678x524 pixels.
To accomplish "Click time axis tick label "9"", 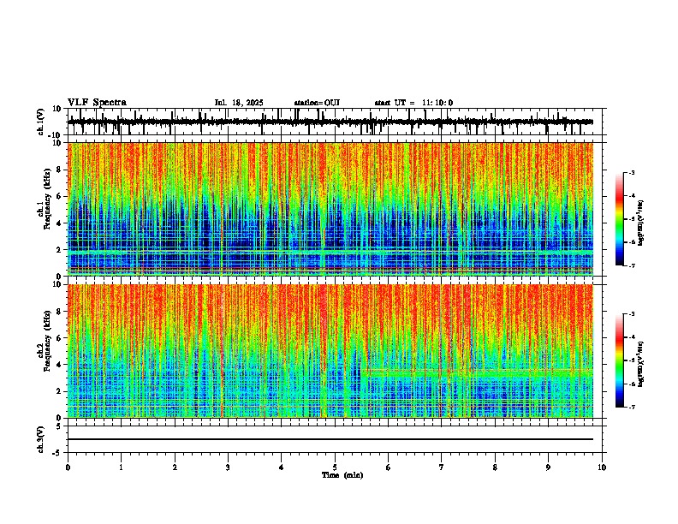I will (x=548, y=467).
